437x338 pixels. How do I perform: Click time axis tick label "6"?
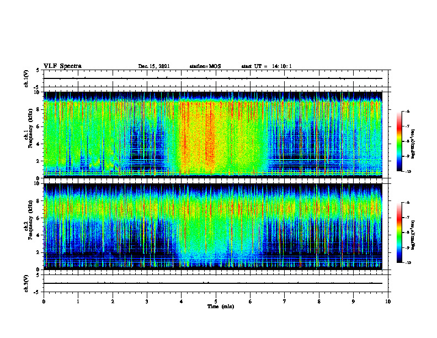251,302
